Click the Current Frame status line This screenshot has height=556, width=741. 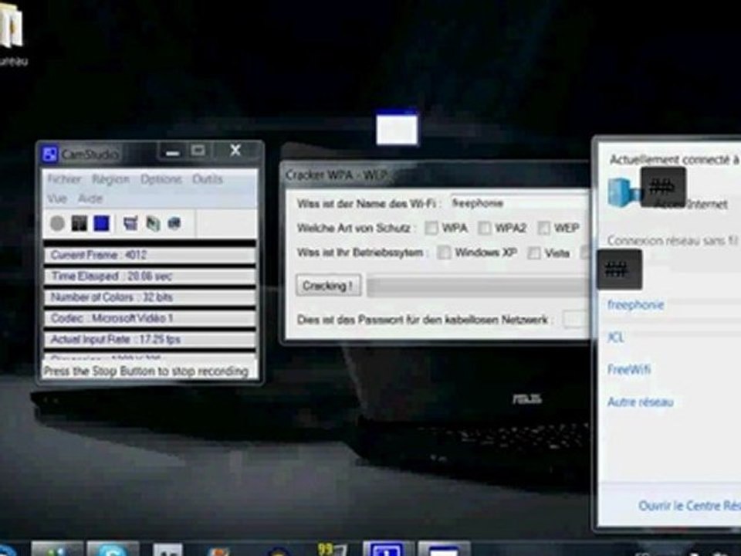[x=150, y=256]
